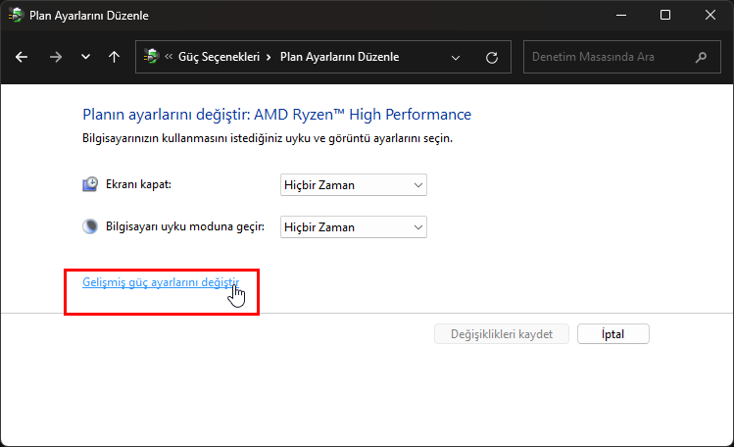Click the magnifier icon in search box

tap(701, 57)
